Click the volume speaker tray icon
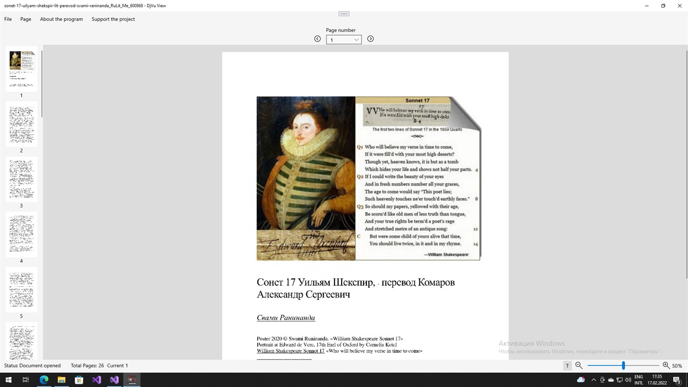Screen dimensions: 688x387 pos(628,380)
